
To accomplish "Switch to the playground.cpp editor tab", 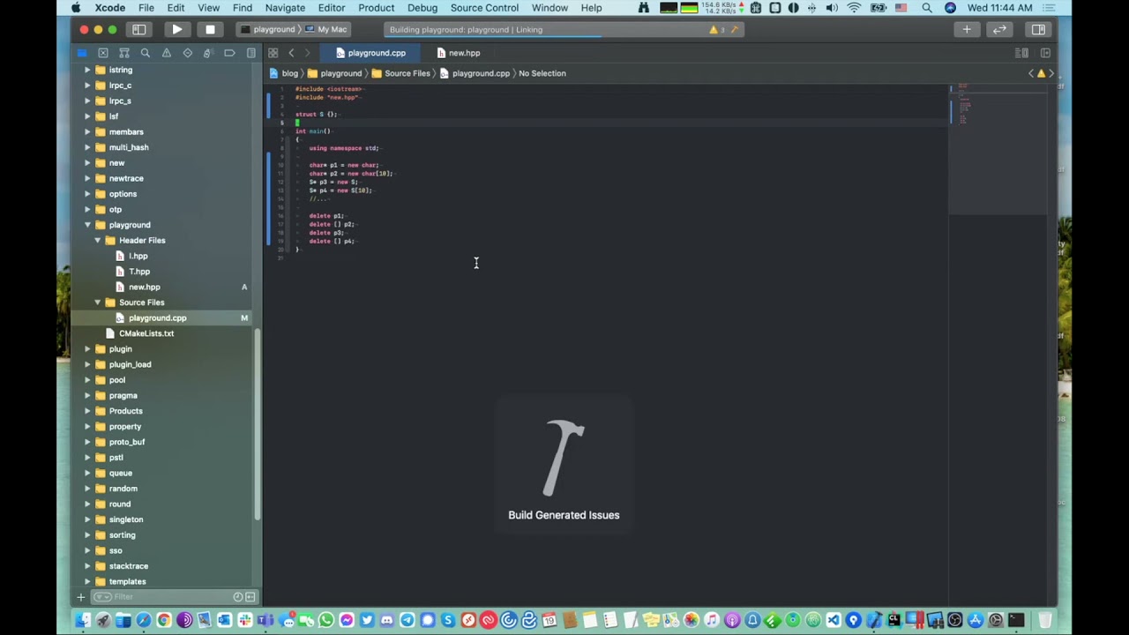I will [x=370, y=53].
